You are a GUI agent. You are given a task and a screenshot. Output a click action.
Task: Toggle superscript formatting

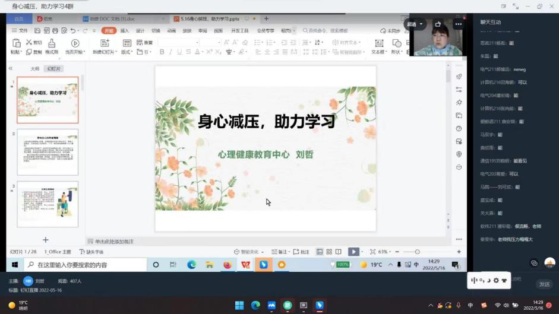click(209, 52)
